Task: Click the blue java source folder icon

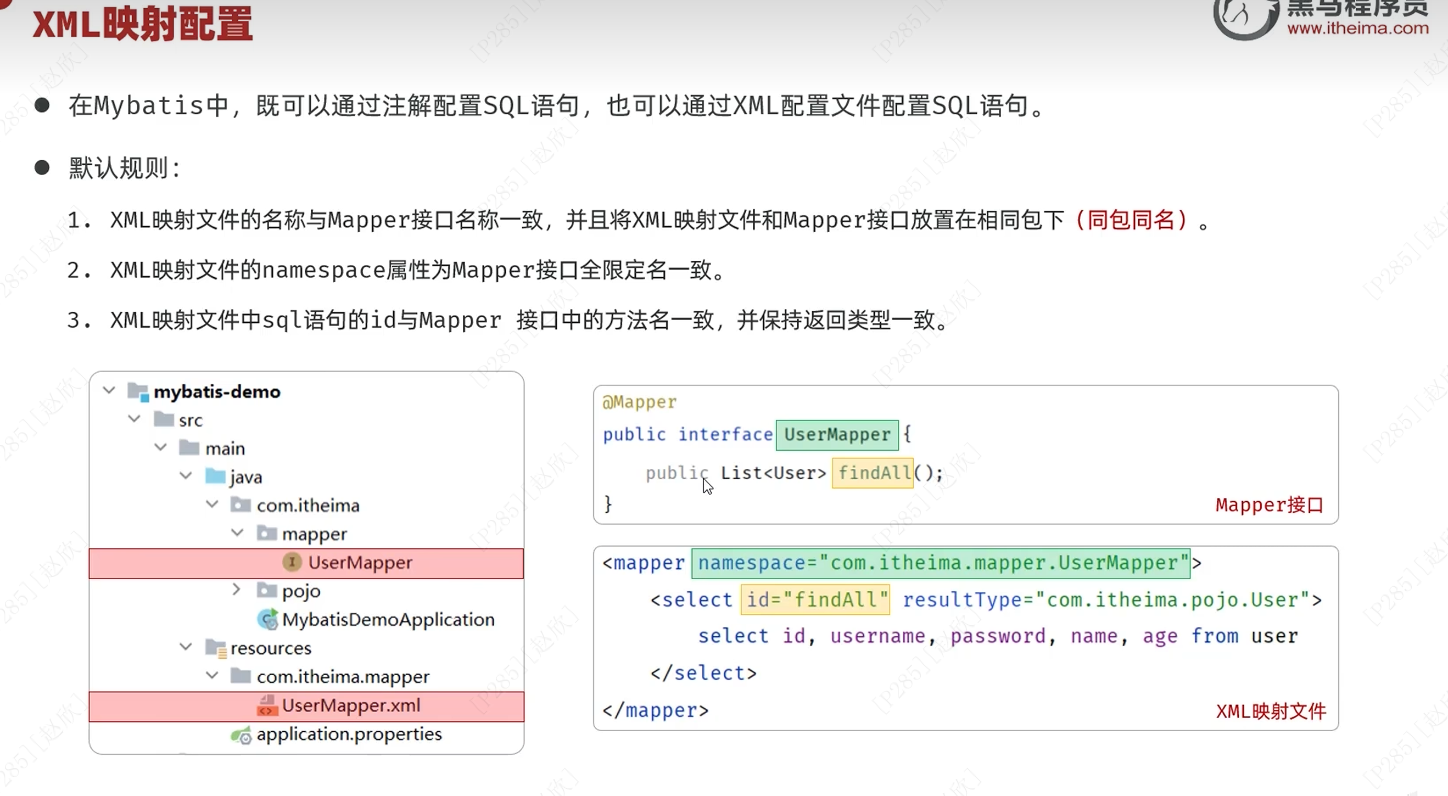Action: [215, 477]
